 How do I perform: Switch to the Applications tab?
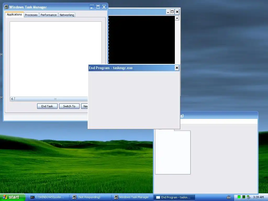14,15
